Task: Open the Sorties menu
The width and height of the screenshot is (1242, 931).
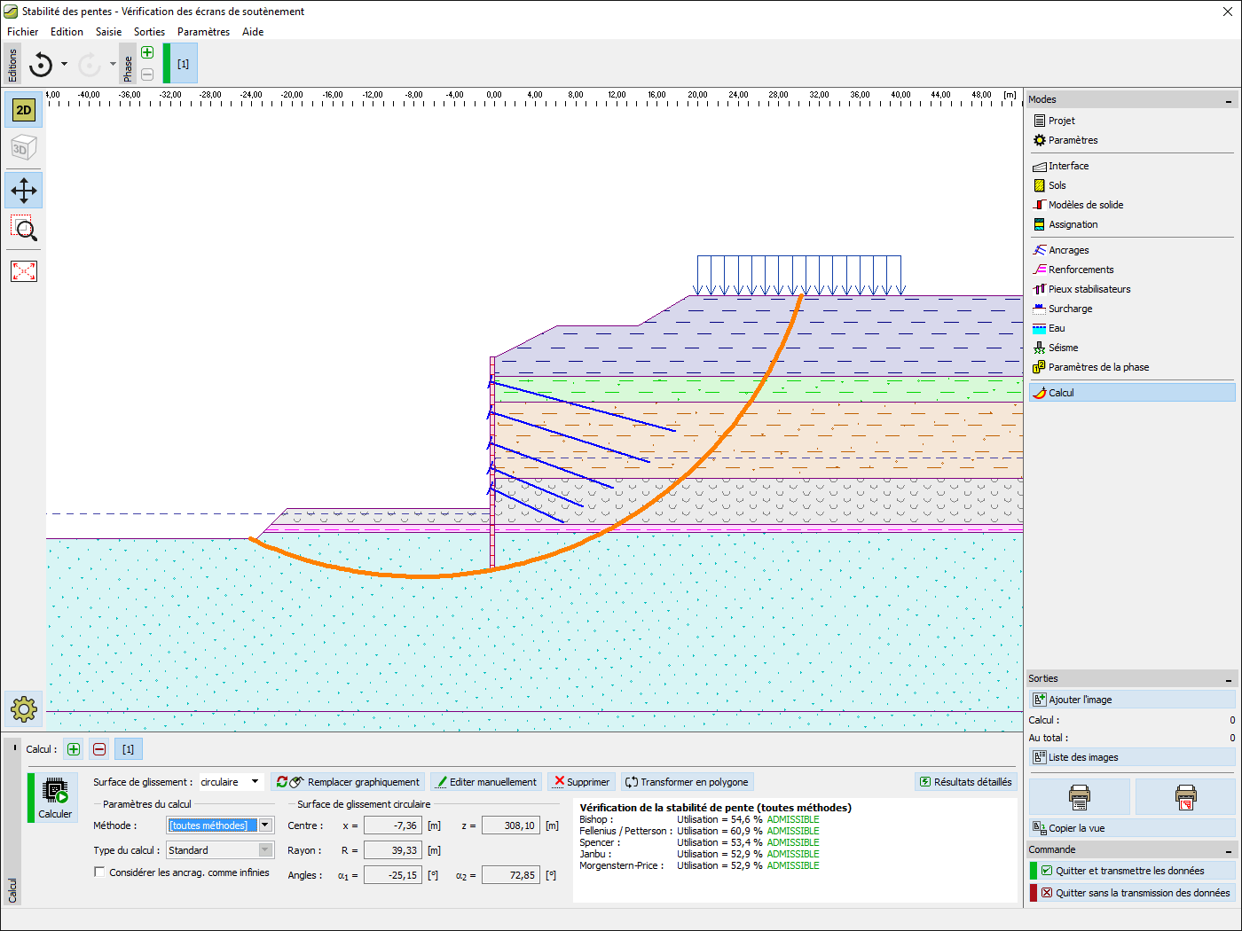Action: (149, 32)
